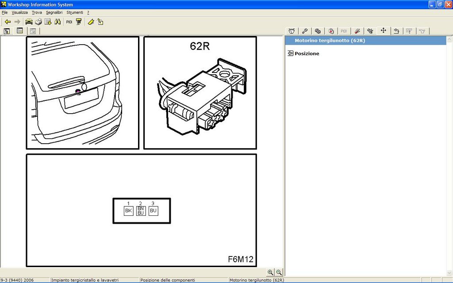Zoom in with the plus magnifier icon
453x283 pixels.
(270, 272)
